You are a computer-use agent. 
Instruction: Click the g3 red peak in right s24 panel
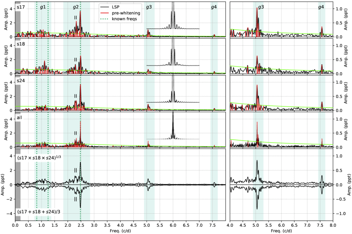(x=257, y=97)
